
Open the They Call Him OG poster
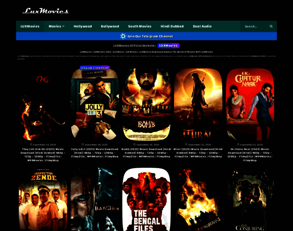click(x=43, y=104)
